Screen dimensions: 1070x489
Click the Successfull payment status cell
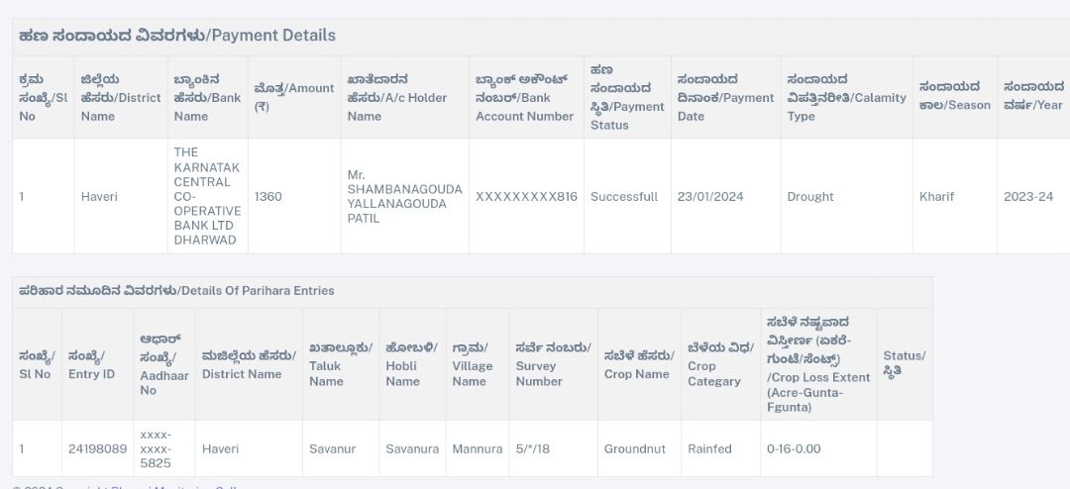(624, 196)
